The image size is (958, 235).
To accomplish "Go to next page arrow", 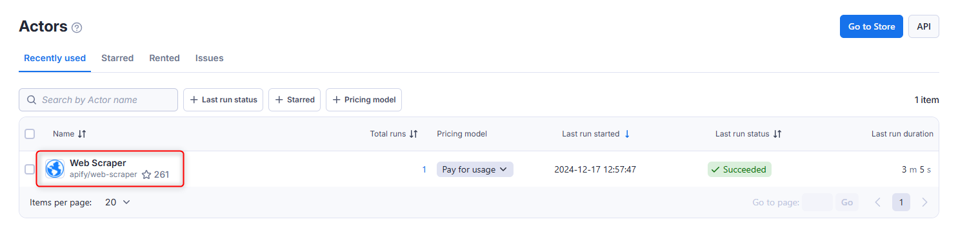I will tap(924, 202).
